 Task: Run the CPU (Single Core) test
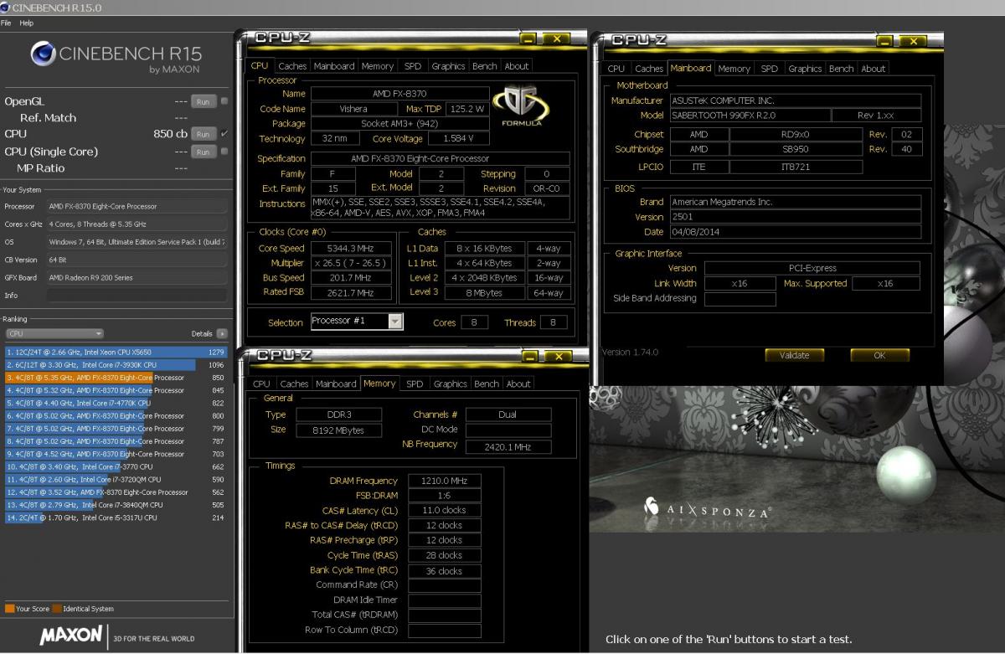click(x=202, y=152)
